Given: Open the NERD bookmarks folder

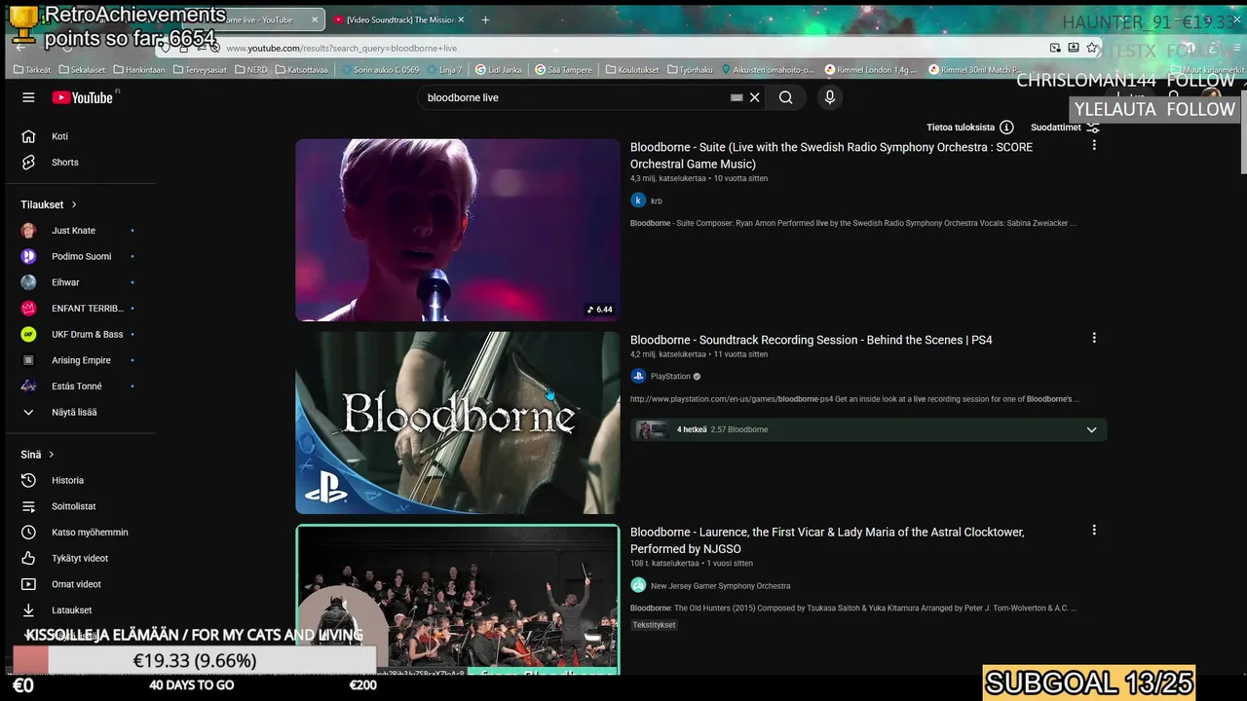Looking at the screenshot, I should coord(251,70).
